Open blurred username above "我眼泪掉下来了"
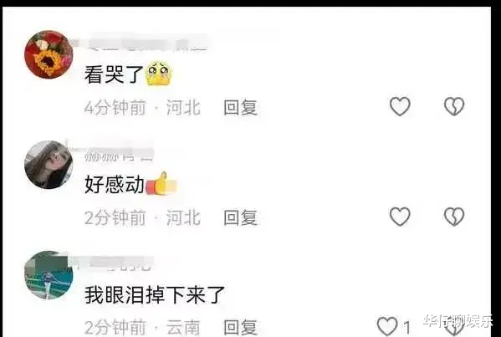Screen dimensions: 501x337 tap(110, 263)
